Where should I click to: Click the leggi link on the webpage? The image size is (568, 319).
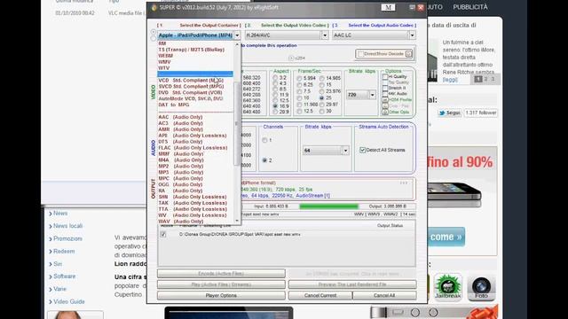pyautogui.click(x=450, y=80)
